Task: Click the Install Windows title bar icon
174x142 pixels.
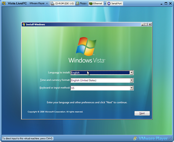Action: point(24,24)
